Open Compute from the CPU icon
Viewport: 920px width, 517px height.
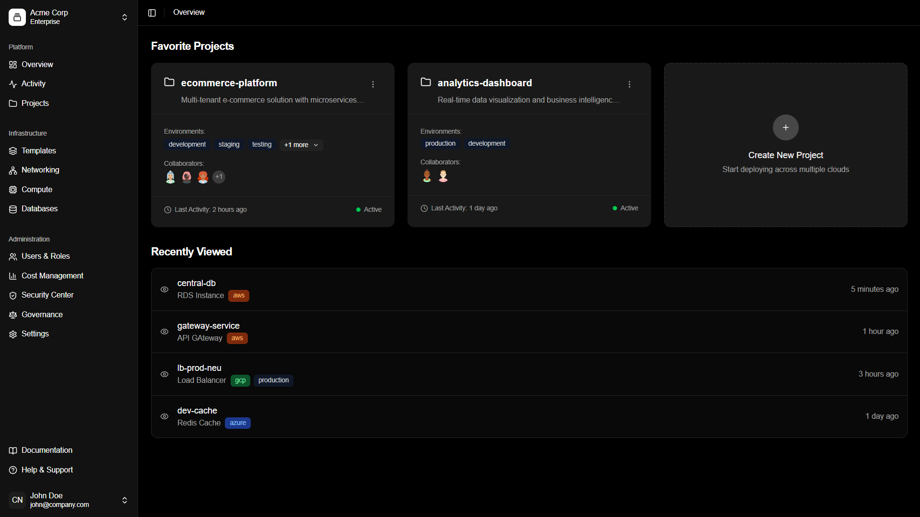(13, 190)
